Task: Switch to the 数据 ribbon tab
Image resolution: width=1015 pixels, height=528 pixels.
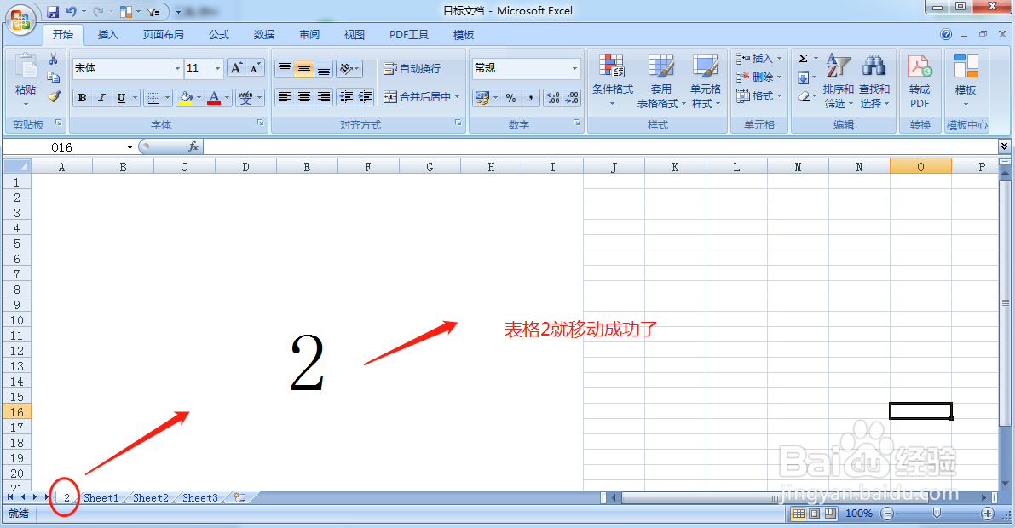Action: (263, 34)
